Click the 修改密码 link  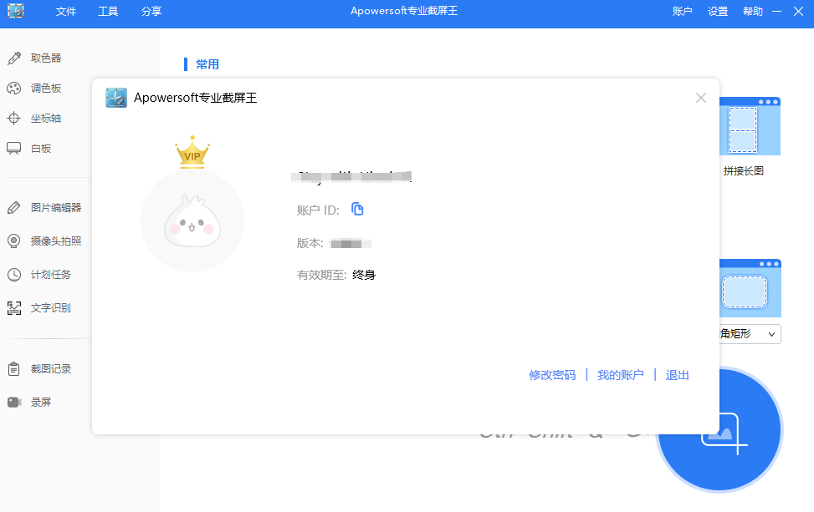(552, 375)
